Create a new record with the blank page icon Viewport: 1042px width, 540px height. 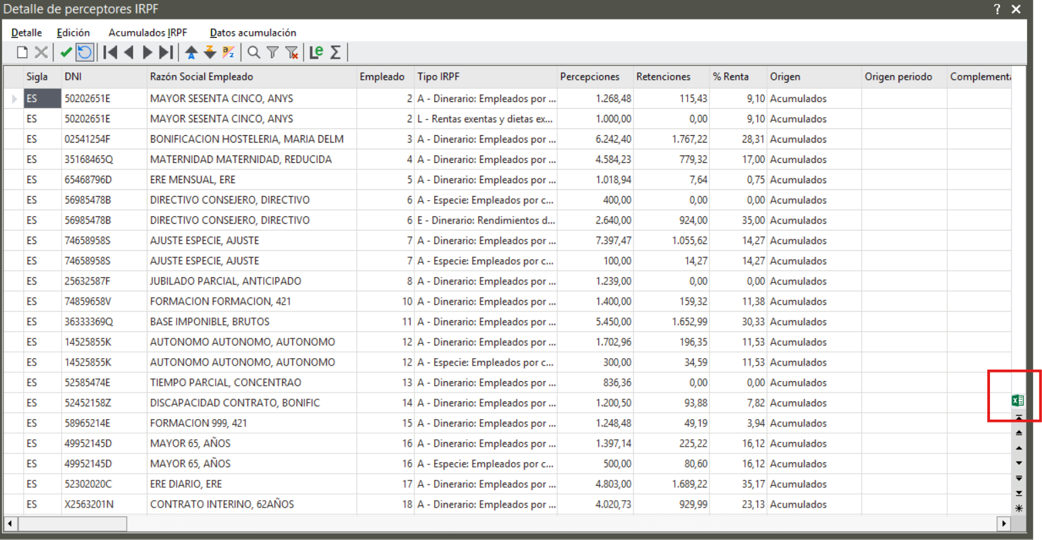point(22,52)
